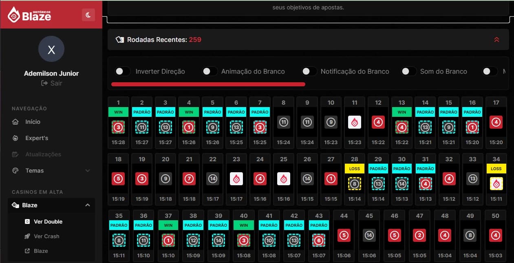
Task: Expand the Temas chevron
Action: click(88, 171)
